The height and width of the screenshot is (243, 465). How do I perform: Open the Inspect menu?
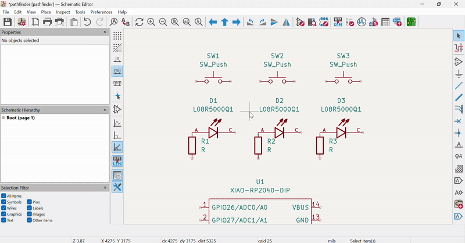point(63,12)
